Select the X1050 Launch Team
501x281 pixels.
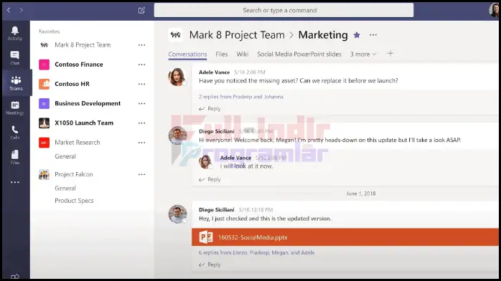coord(84,123)
